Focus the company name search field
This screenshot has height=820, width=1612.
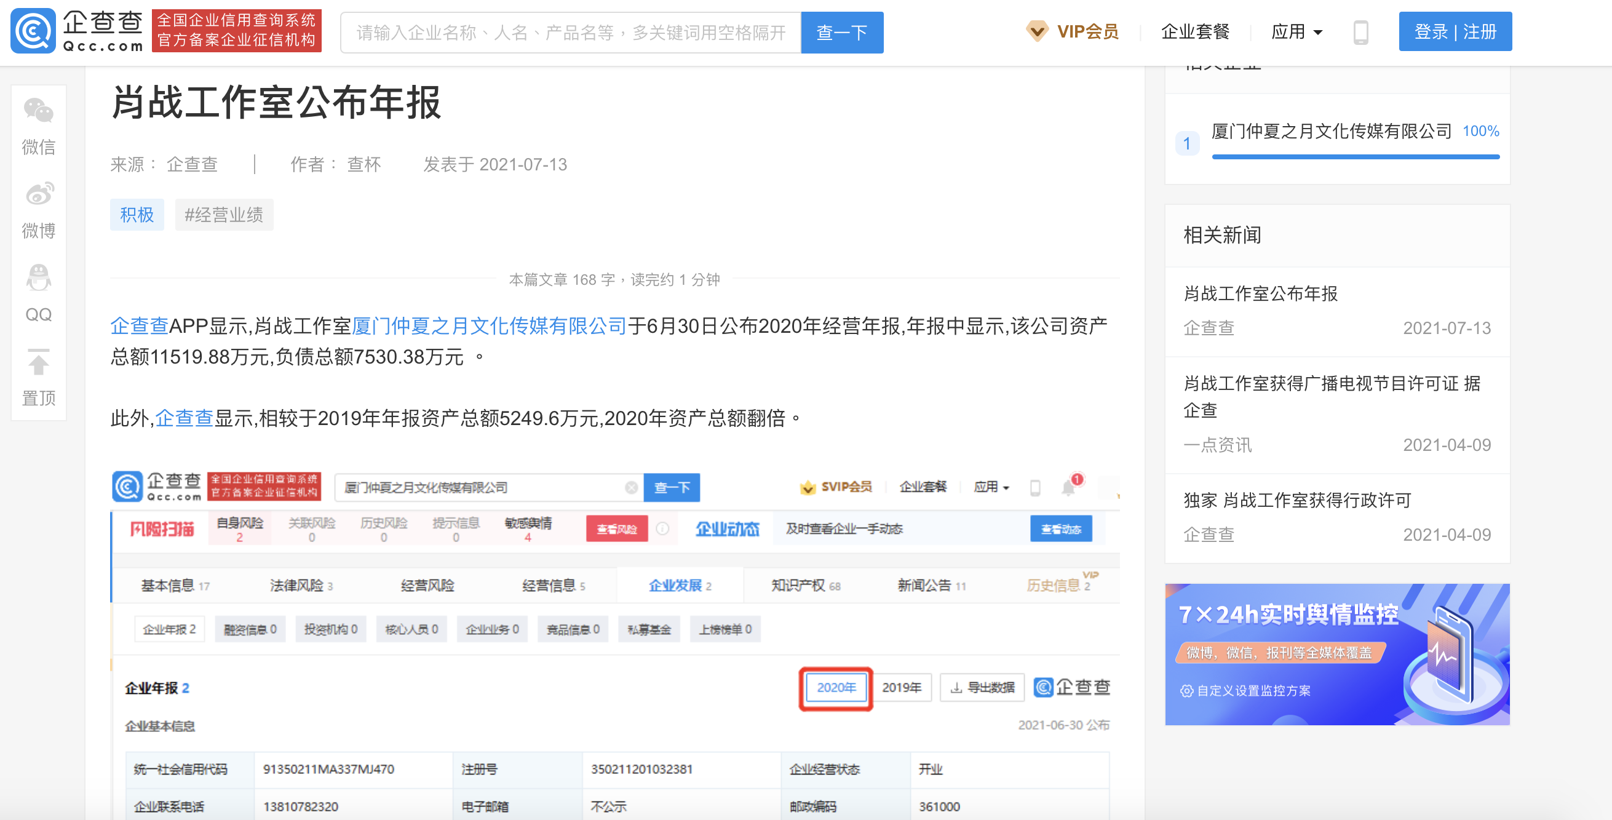[x=571, y=33]
